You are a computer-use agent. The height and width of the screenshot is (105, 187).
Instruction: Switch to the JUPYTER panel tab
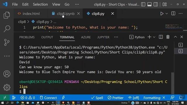[x=103, y=37]
